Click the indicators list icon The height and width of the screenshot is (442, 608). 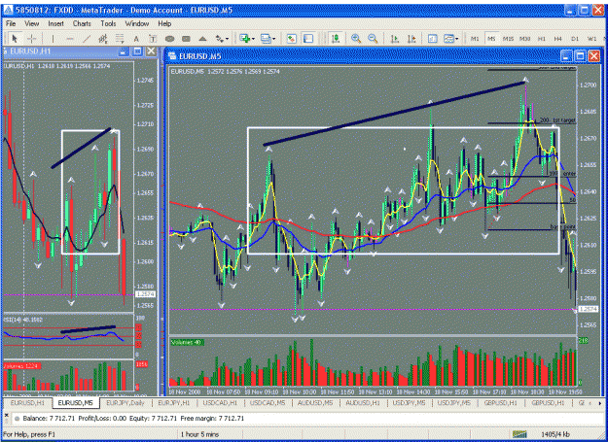[x=432, y=39]
